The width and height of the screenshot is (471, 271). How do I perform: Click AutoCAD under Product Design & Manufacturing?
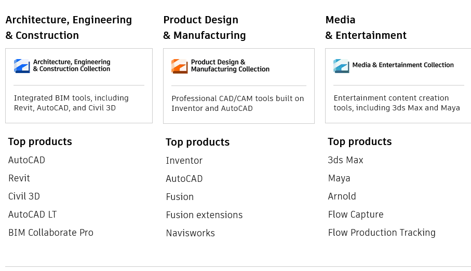184,179
